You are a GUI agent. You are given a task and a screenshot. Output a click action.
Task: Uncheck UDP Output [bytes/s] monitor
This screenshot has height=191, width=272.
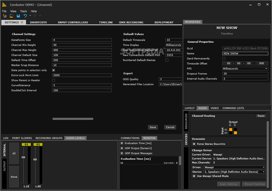[x=122, y=148]
